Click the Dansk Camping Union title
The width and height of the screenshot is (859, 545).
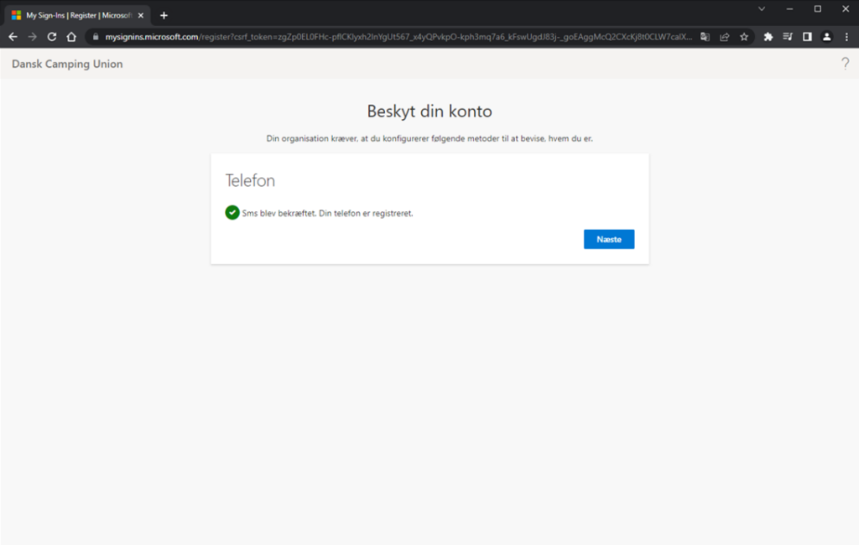coord(67,64)
